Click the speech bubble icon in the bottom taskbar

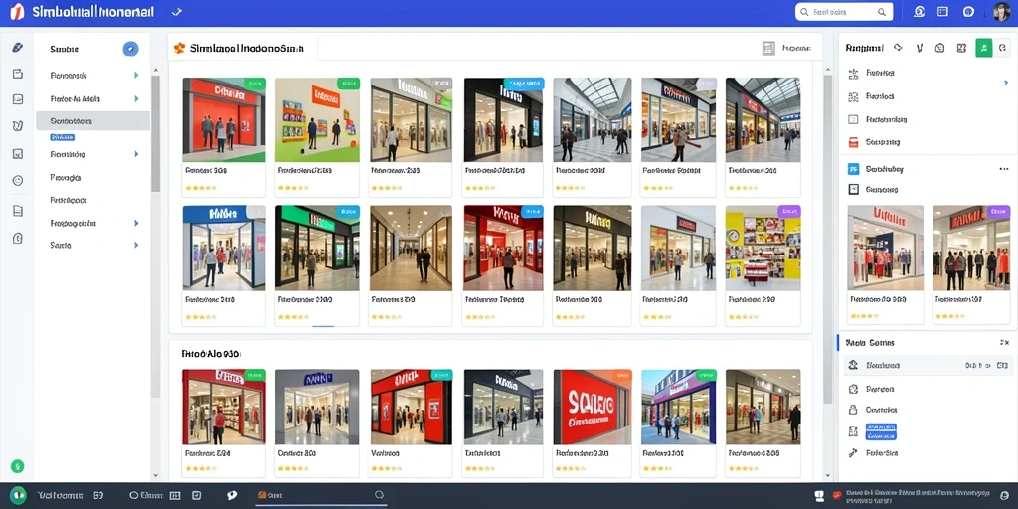[232, 495]
